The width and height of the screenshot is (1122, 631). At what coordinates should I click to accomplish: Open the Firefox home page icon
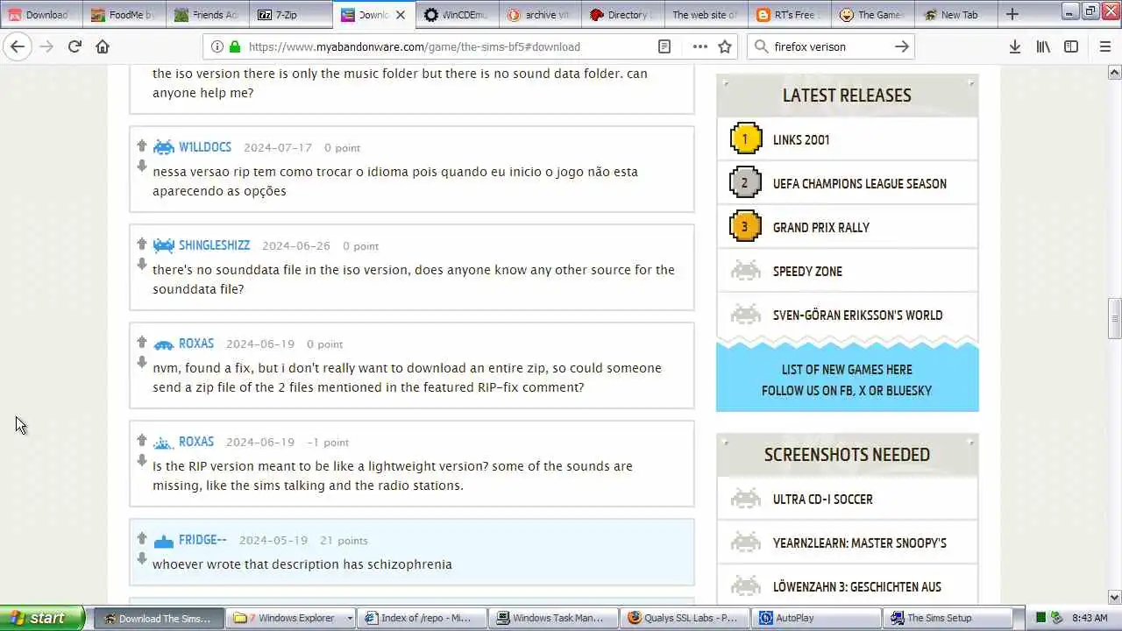[103, 46]
